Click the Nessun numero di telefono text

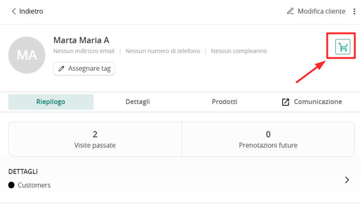point(163,51)
